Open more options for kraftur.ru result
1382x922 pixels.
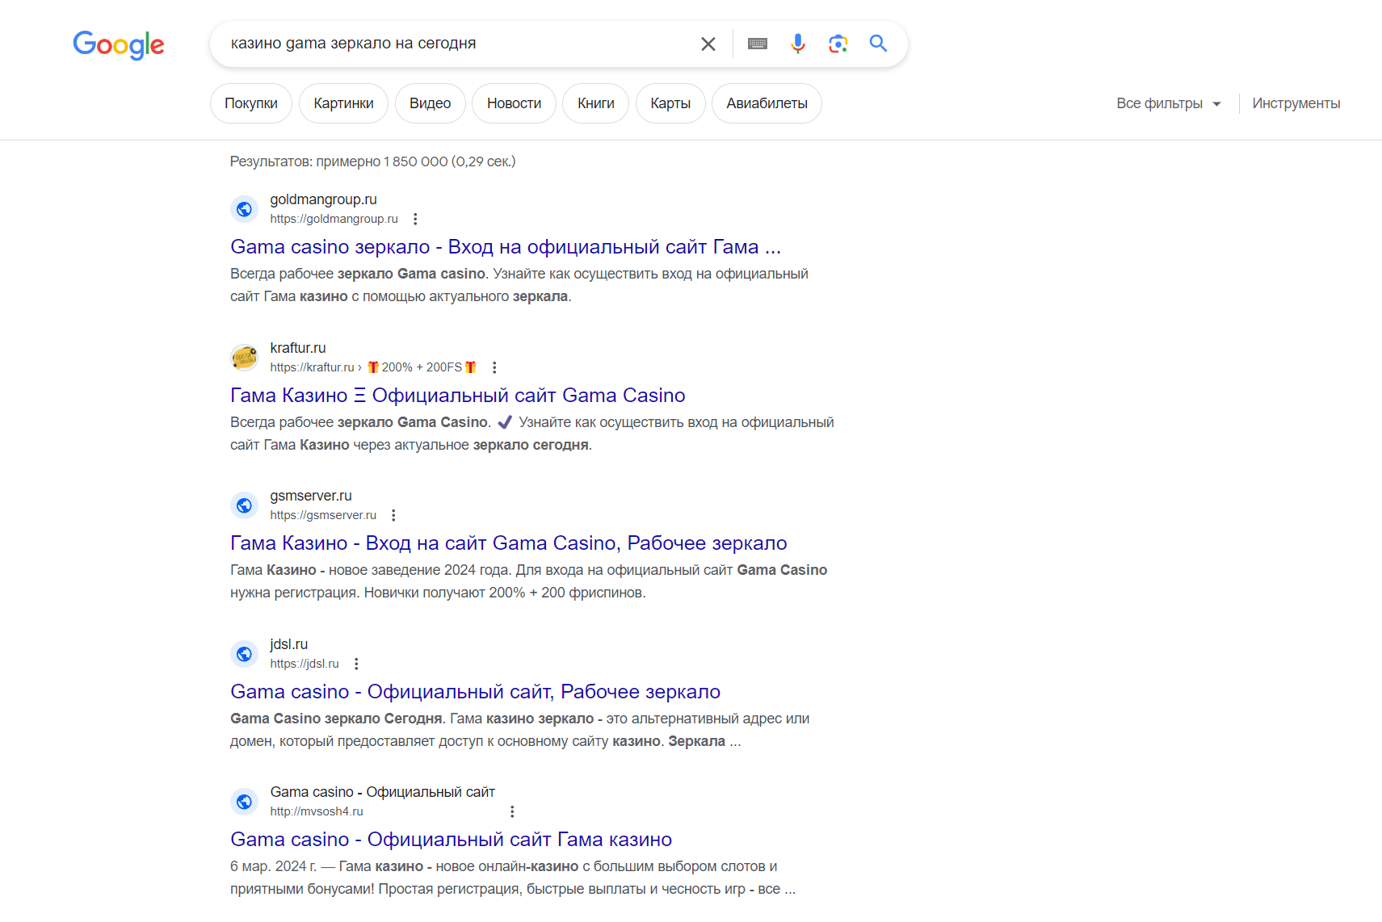click(494, 367)
